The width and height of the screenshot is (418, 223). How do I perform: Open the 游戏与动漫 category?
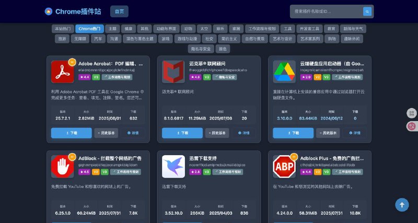click(188, 39)
